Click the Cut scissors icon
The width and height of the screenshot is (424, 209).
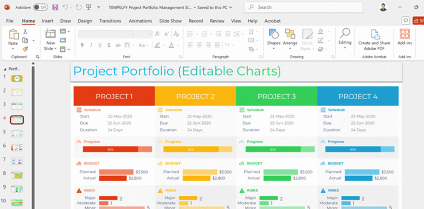pyautogui.click(x=25, y=32)
